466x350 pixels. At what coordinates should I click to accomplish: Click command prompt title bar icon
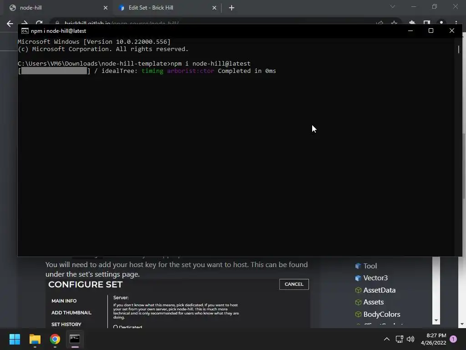click(x=25, y=31)
